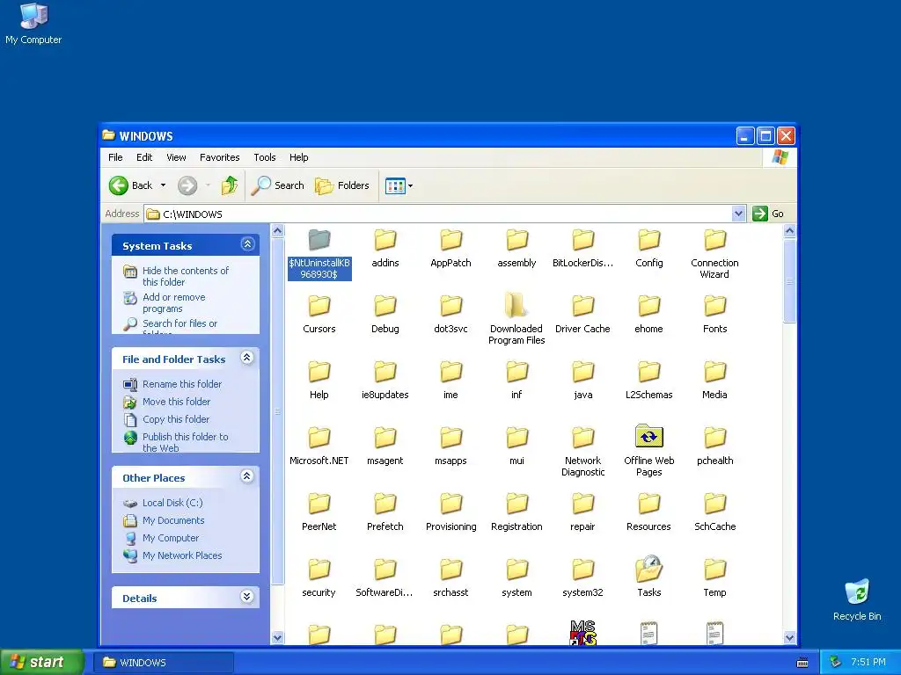Select the ie8updates folder icon

(385, 372)
